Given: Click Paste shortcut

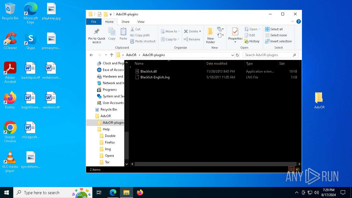Looking at the screenshot, I should tap(143, 41).
